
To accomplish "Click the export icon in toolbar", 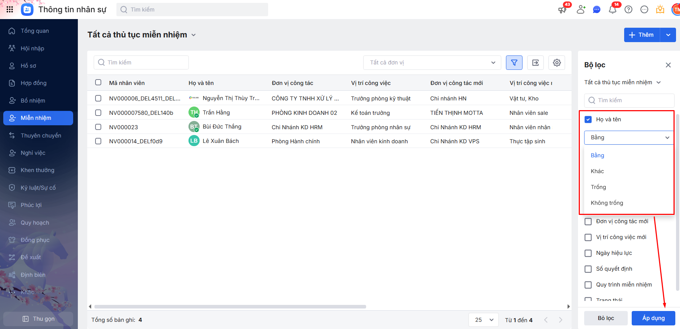I will (535, 63).
